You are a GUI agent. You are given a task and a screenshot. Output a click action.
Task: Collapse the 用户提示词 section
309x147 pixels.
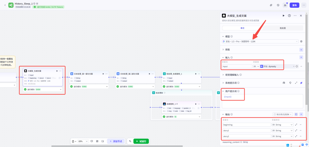click(223, 91)
